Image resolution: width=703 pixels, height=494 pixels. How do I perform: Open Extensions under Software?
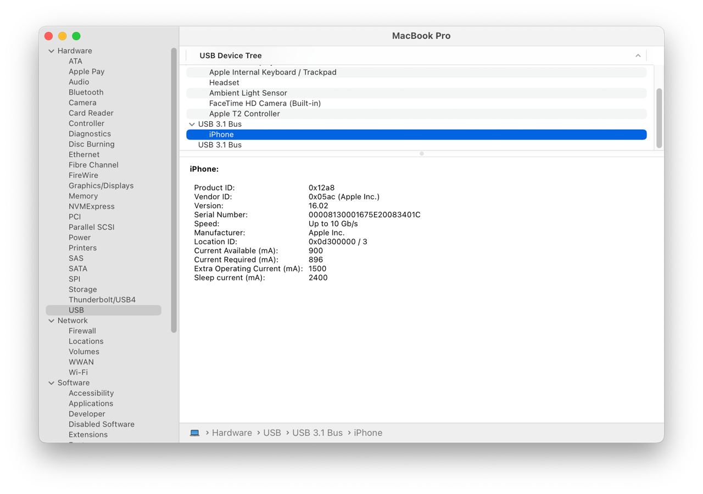pos(88,435)
